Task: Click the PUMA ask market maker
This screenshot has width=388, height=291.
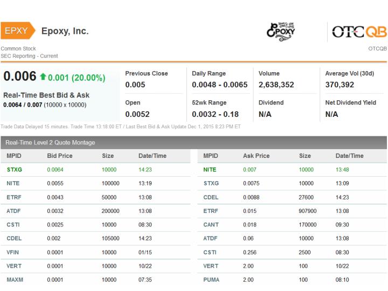Action: click(211, 280)
